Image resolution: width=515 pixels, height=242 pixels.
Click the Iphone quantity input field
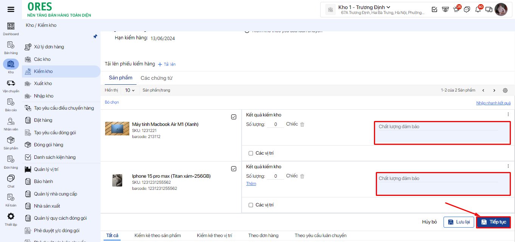[276, 176]
